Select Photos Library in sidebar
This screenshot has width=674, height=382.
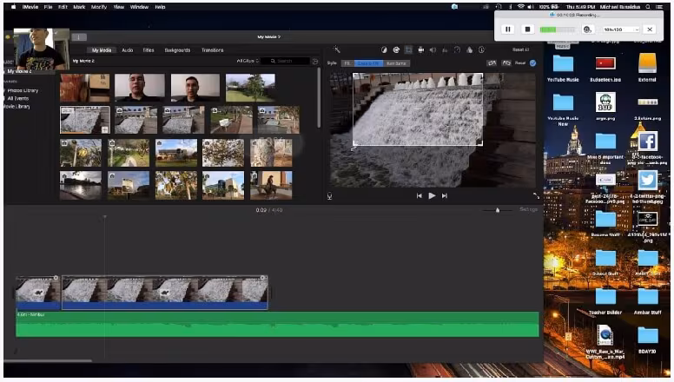point(23,90)
